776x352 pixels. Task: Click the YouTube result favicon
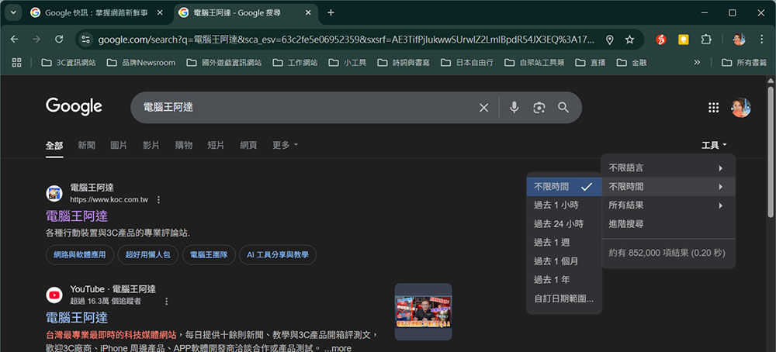[x=54, y=295]
